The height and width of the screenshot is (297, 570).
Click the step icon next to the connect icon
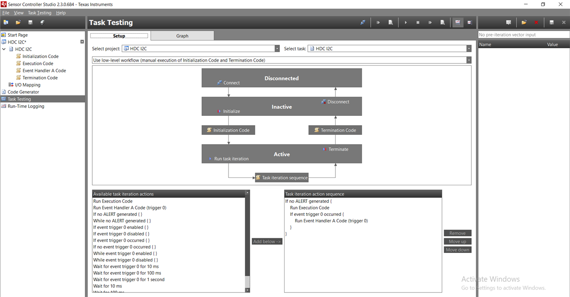pos(378,22)
